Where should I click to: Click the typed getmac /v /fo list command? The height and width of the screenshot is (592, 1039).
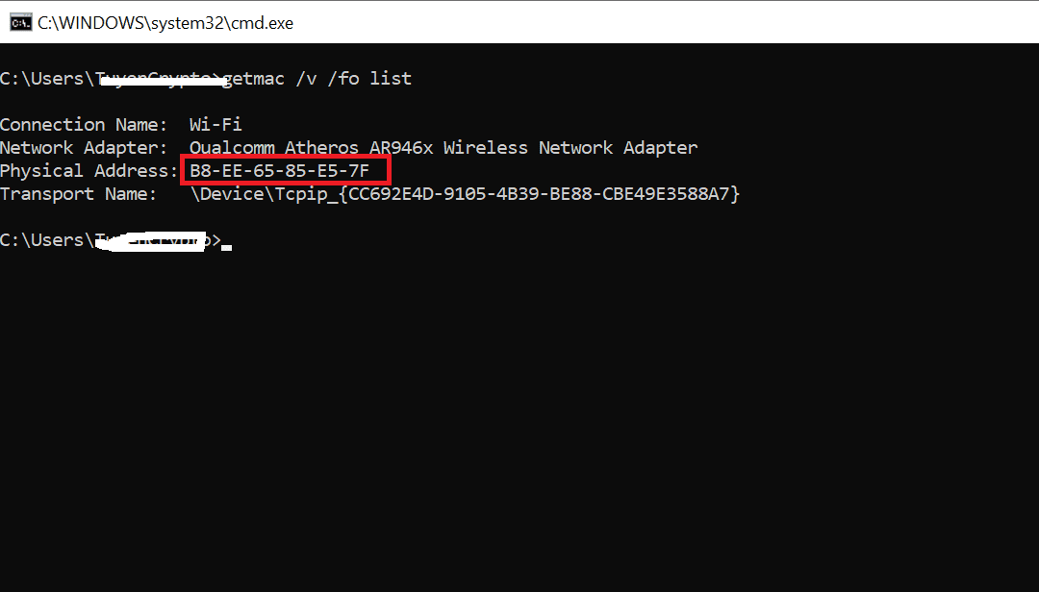pos(317,79)
